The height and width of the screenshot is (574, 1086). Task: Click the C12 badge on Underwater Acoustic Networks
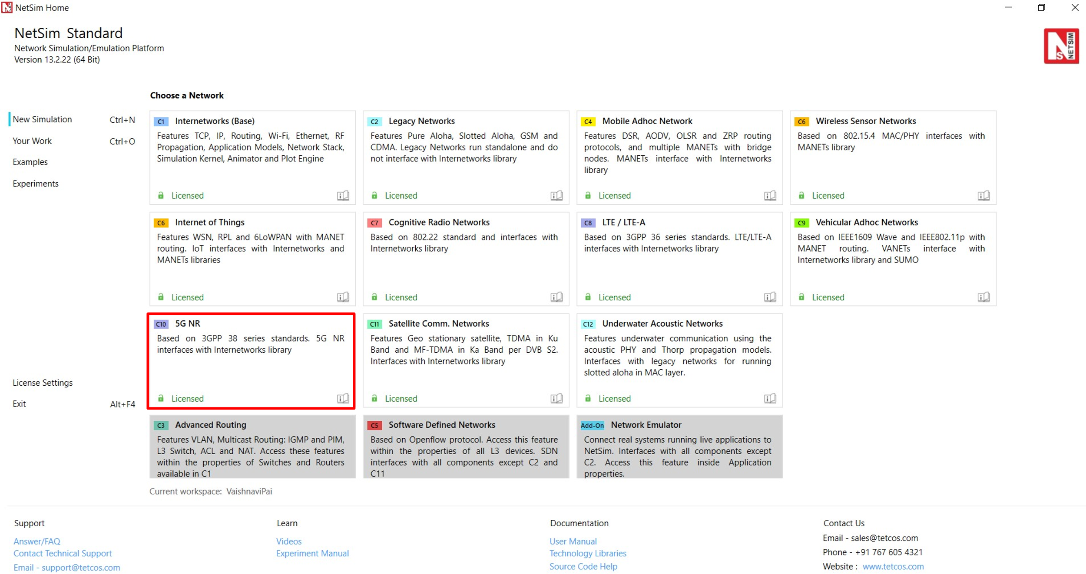pyautogui.click(x=588, y=324)
